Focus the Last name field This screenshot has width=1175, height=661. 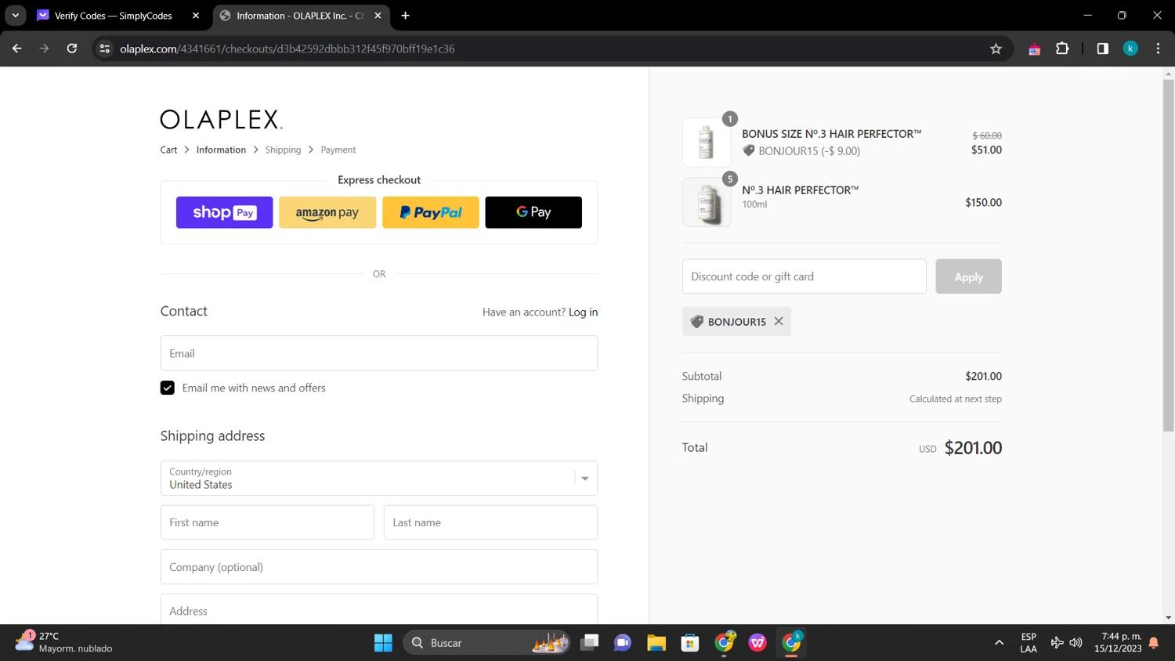pos(490,522)
